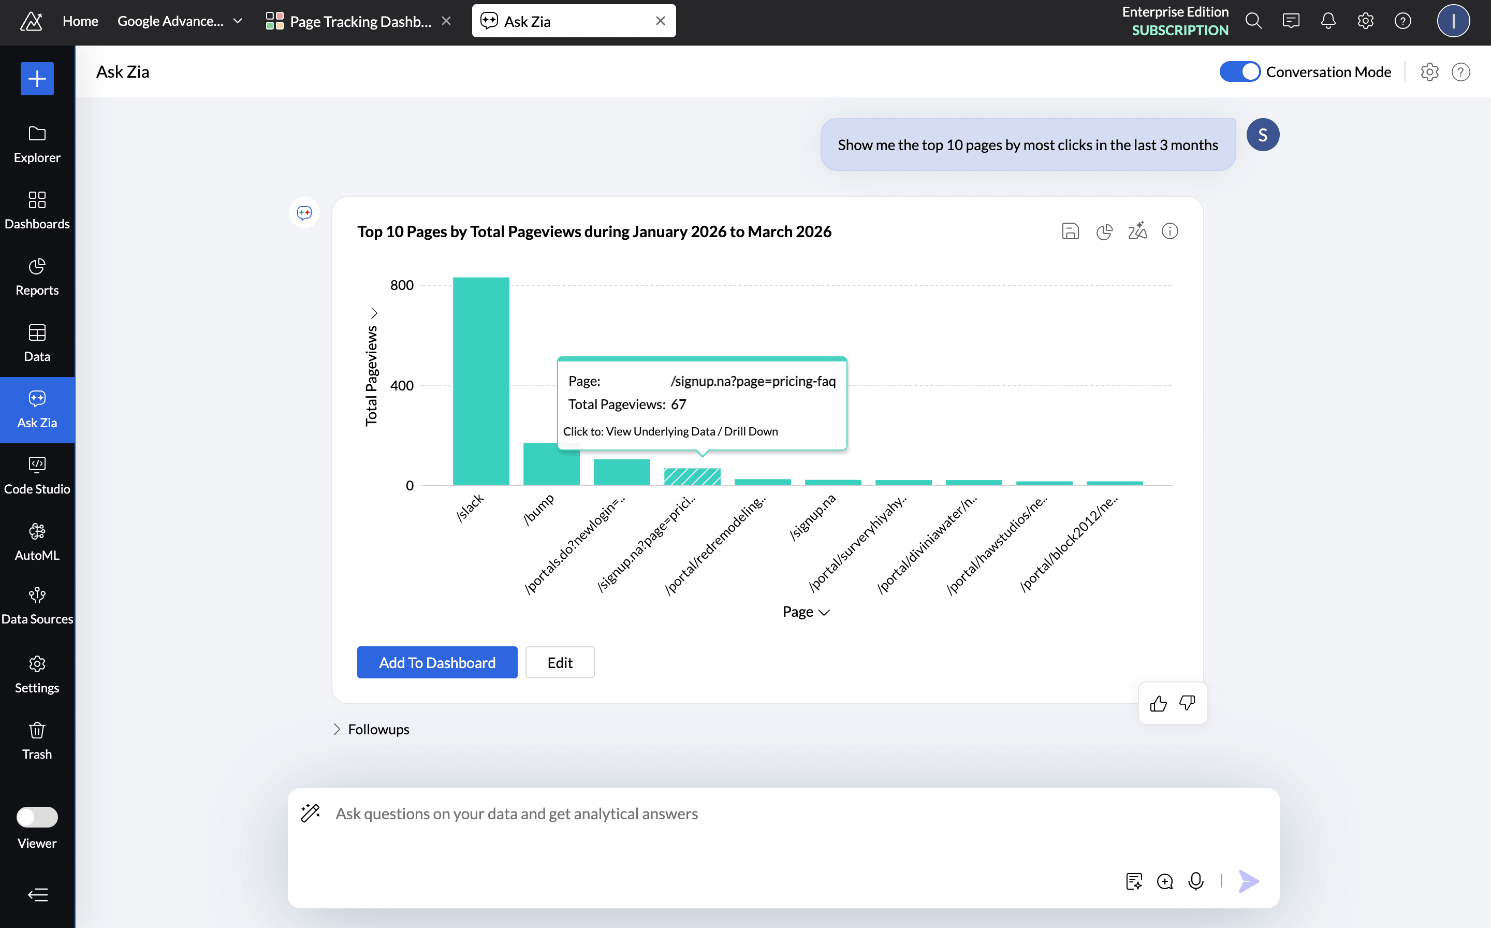This screenshot has height=928, width=1491.
Task: Click Add To Dashboard
Action: [x=437, y=662]
